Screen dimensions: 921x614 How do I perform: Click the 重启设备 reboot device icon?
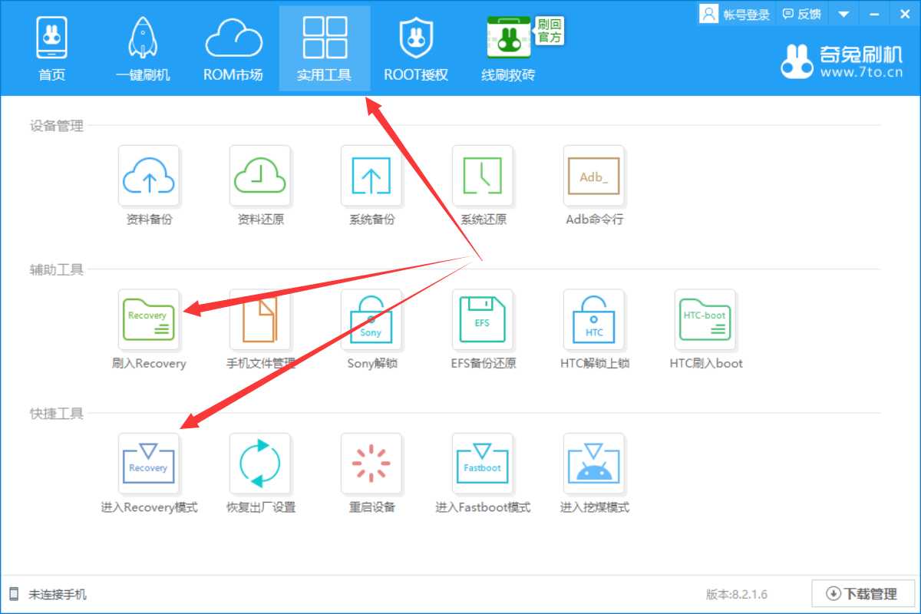pos(371,464)
